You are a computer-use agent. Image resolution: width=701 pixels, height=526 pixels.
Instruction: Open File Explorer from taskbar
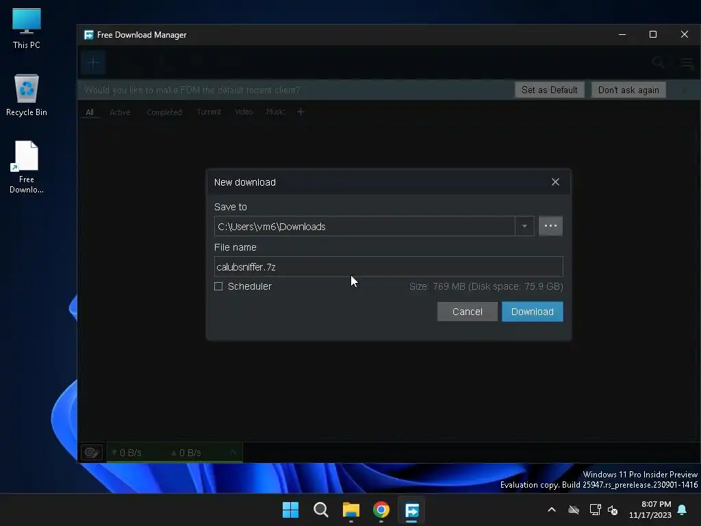351,510
